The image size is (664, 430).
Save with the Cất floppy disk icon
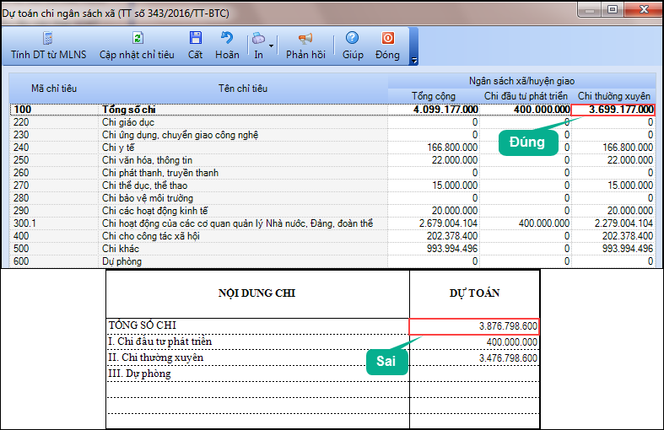(195, 38)
